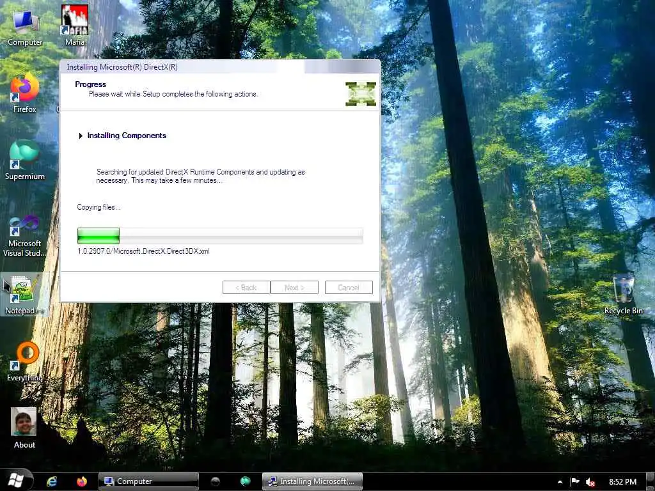Click the 'Copying files...' status text
This screenshot has width=655, height=491.
click(99, 207)
